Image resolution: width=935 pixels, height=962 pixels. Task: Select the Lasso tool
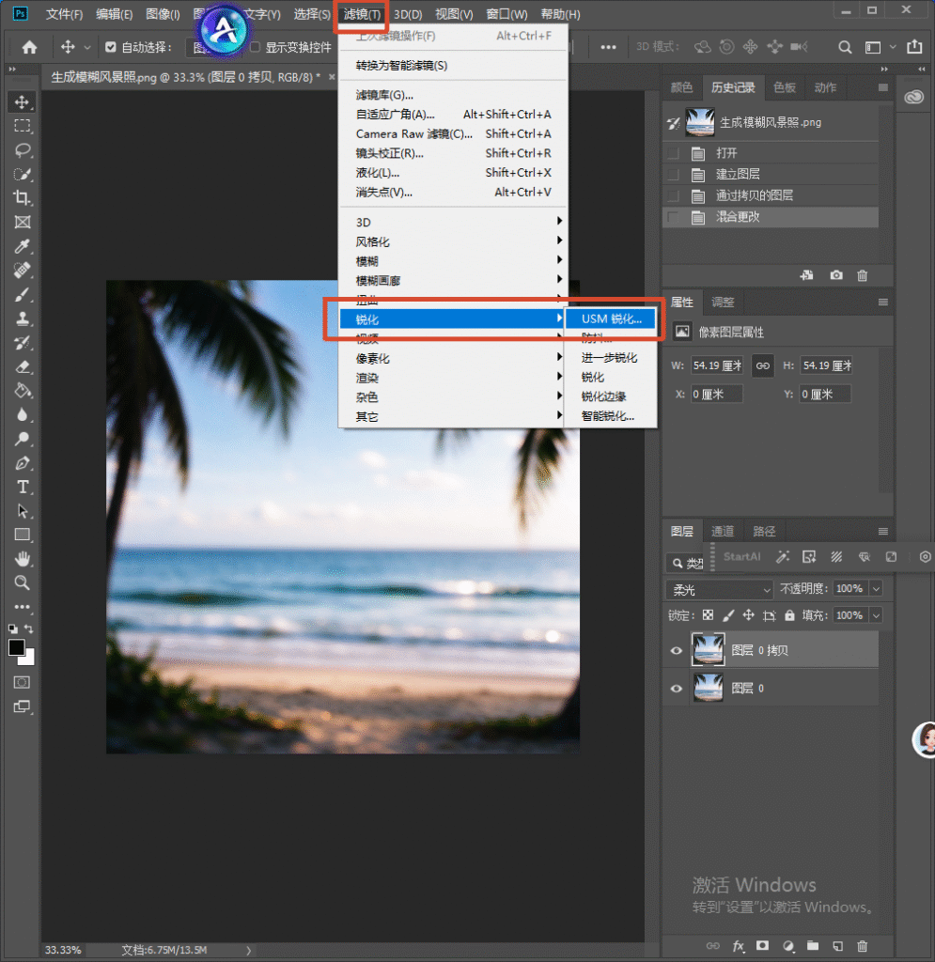tap(23, 150)
